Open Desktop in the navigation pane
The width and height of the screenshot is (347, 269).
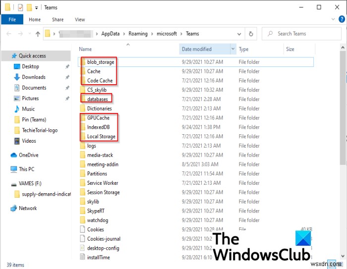tap(30, 66)
